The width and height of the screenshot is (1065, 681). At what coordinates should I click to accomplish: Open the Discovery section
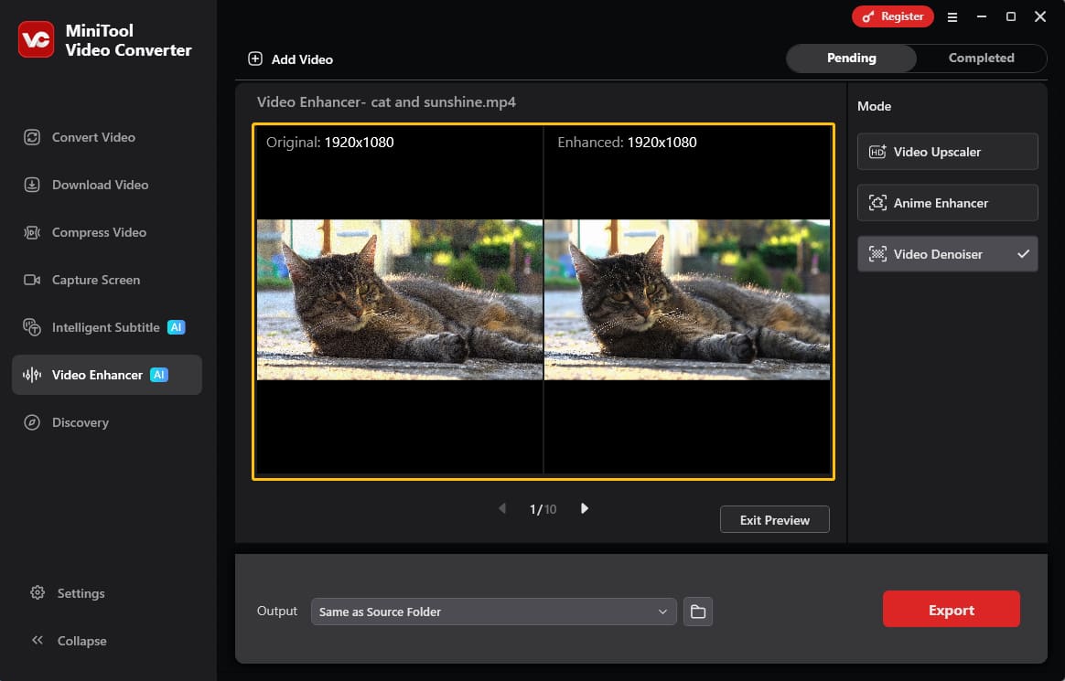click(81, 422)
